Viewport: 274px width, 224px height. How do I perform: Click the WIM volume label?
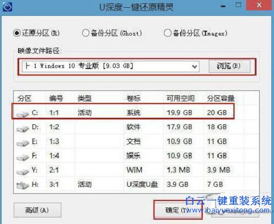[134, 170]
